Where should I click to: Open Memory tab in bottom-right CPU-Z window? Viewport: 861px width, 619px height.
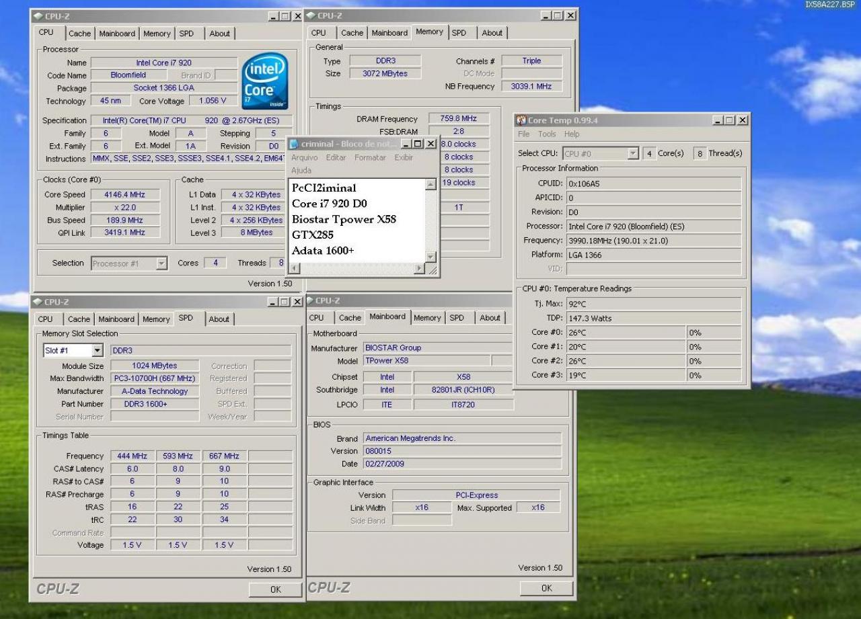tap(427, 318)
